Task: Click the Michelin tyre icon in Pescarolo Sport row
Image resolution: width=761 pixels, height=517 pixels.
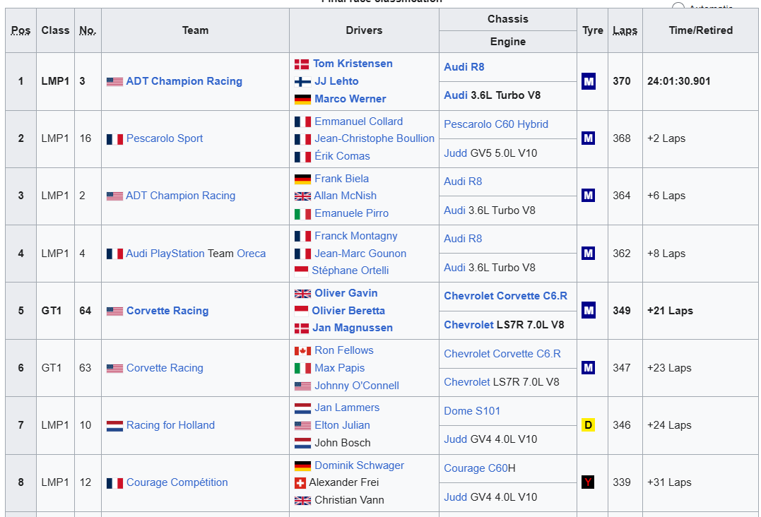Action: coord(588,138)
